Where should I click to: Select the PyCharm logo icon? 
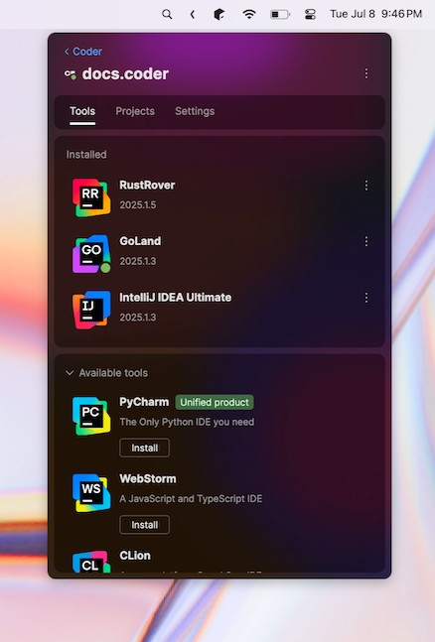tap(91, 416)
